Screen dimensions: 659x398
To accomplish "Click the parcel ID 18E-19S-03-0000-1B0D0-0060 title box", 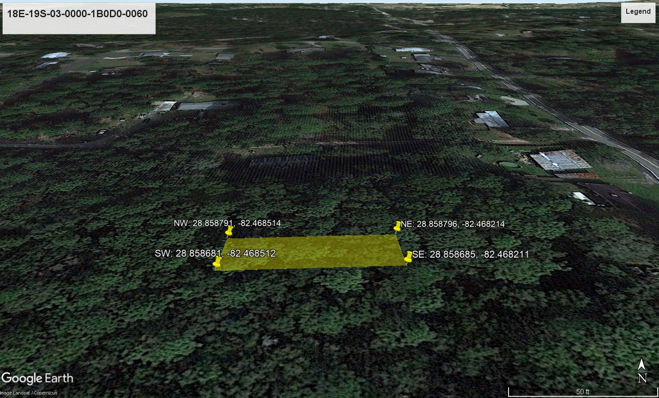I will [x=79, y=18].
